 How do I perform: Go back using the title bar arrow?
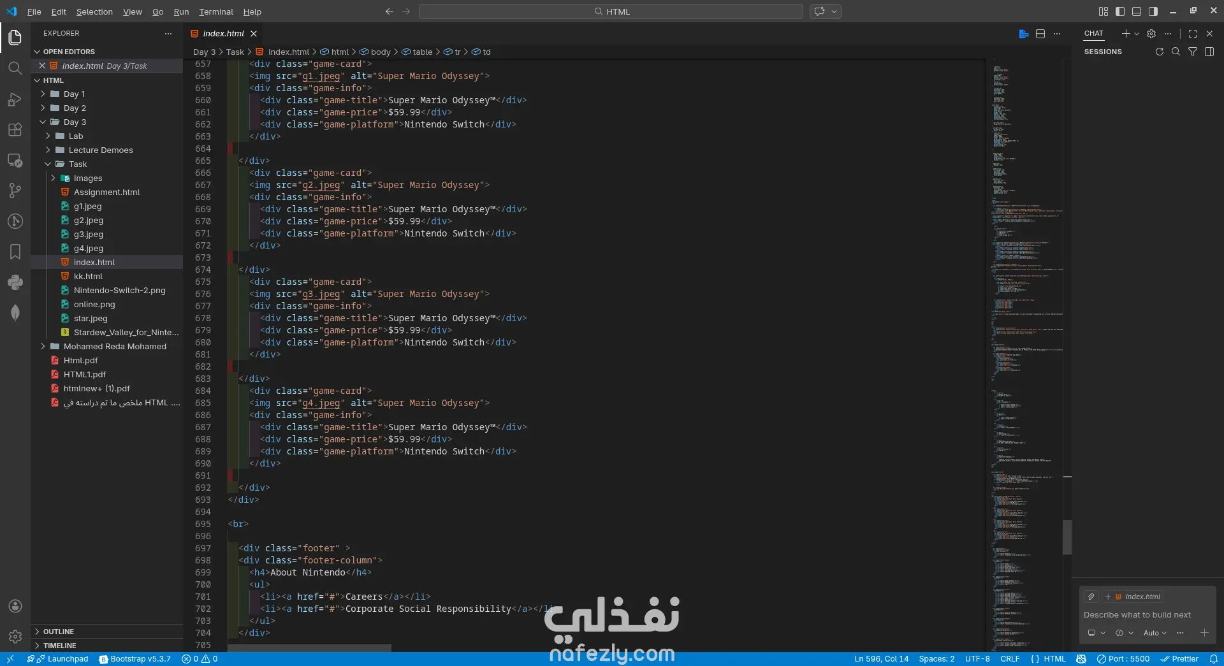point(390,11)
